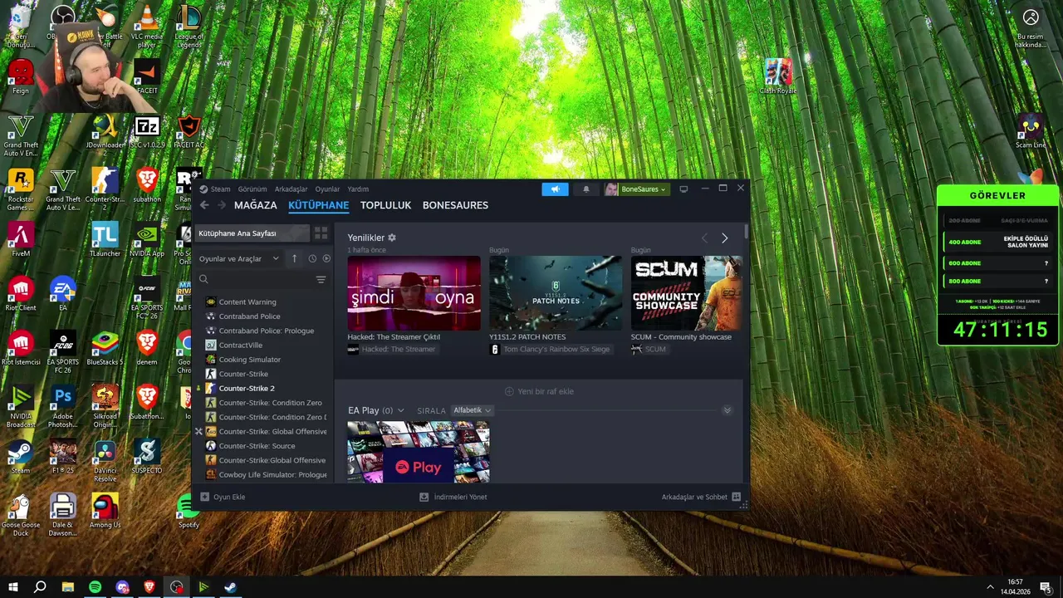
Task: Show next Yenilikler items with right arrow
Action: pos(724,238)
